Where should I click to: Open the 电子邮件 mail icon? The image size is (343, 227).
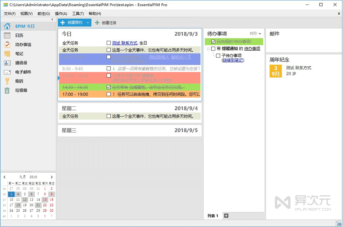7,72
